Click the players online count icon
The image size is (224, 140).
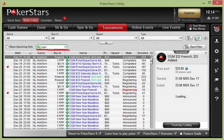pos(209,18)
